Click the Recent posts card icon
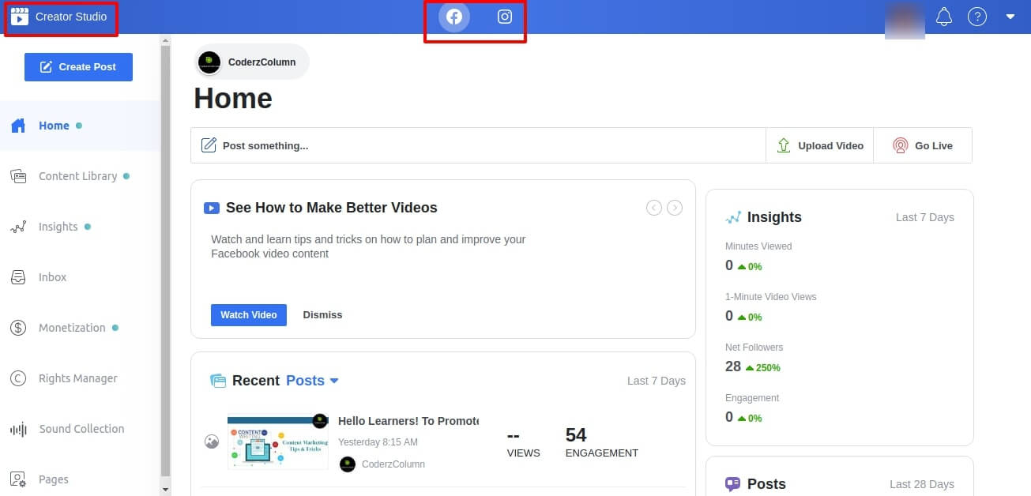This screenshot has height=496, width=1031. point(218,381)
